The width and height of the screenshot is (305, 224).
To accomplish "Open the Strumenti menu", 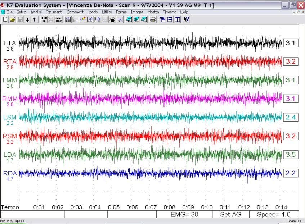I will pyautogui.click(x=54, y=12).
